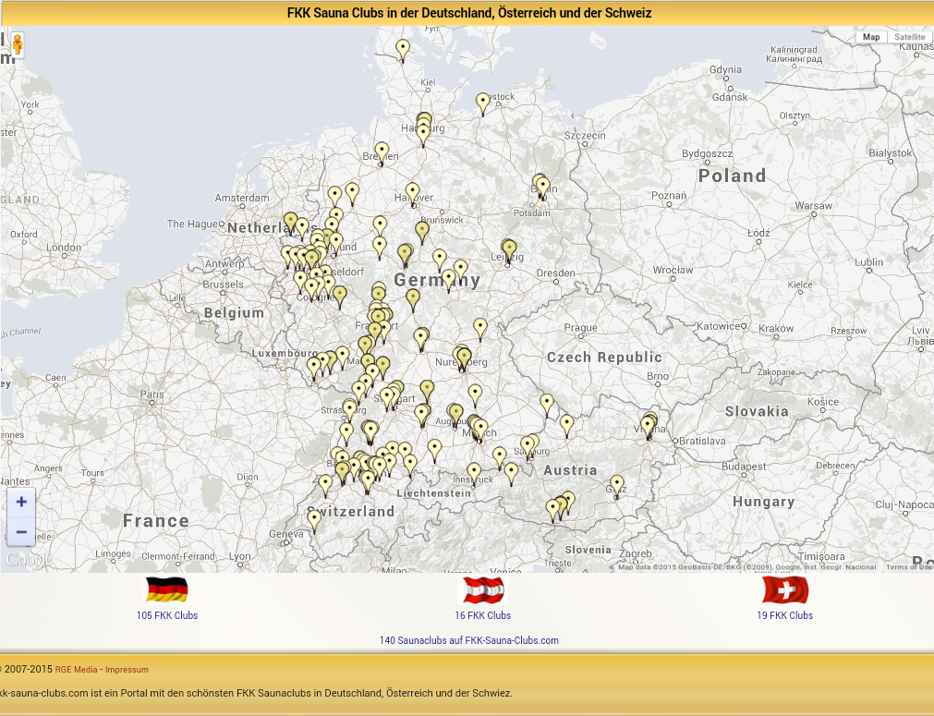Click the German flag icon
934x716 pixels.
[x=167, y=589]
